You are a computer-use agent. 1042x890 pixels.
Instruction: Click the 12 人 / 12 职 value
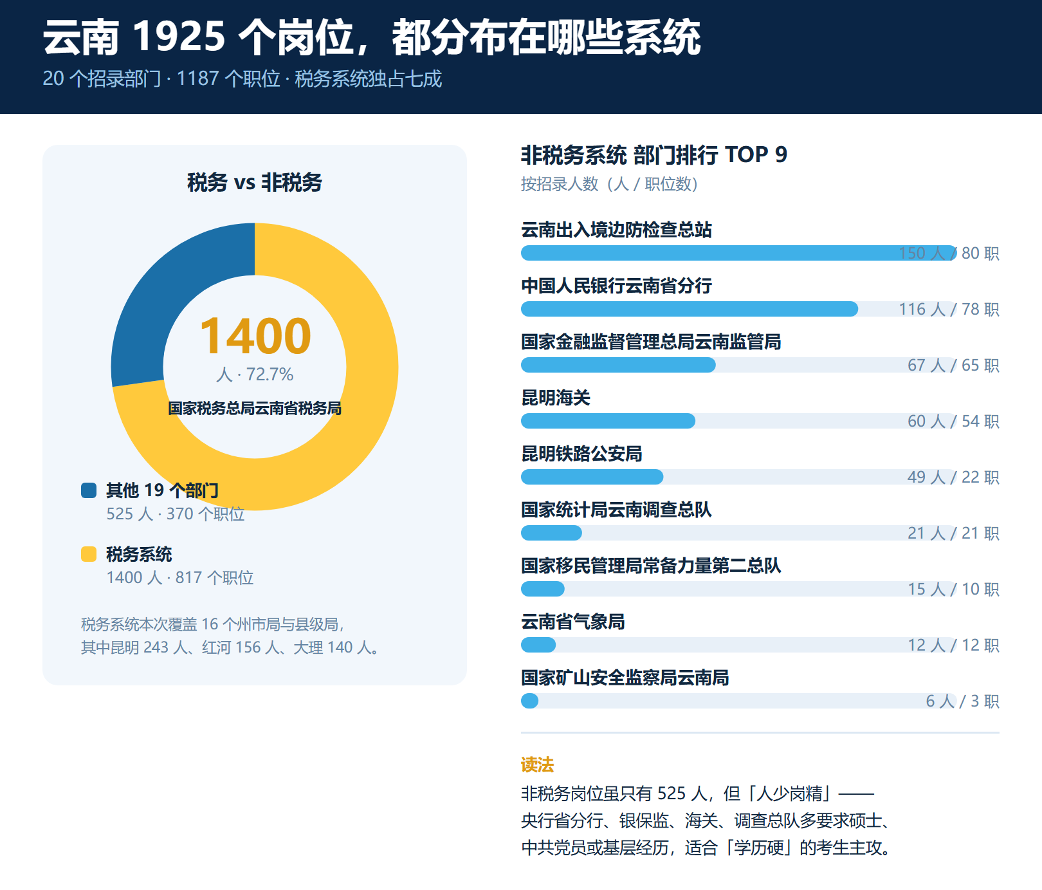click(953, 645)
